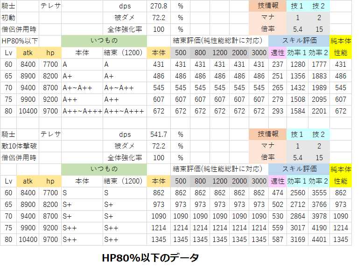Click the dps value 270.8 cell
Viewport: 364px width, 269px height.
[159, 6]
